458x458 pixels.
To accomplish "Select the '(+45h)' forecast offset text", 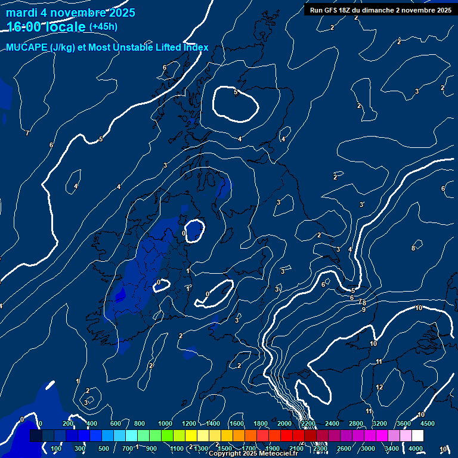I will click(103, 27).
